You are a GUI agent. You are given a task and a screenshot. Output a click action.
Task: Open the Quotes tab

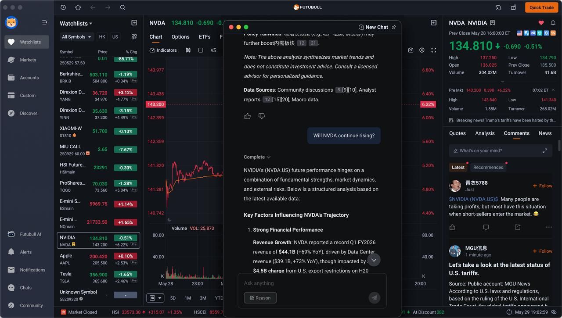tap(457, 133)
